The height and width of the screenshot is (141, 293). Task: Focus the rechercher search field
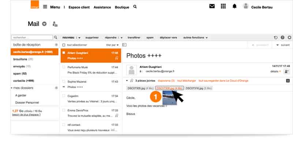click(x=32, y=37)
